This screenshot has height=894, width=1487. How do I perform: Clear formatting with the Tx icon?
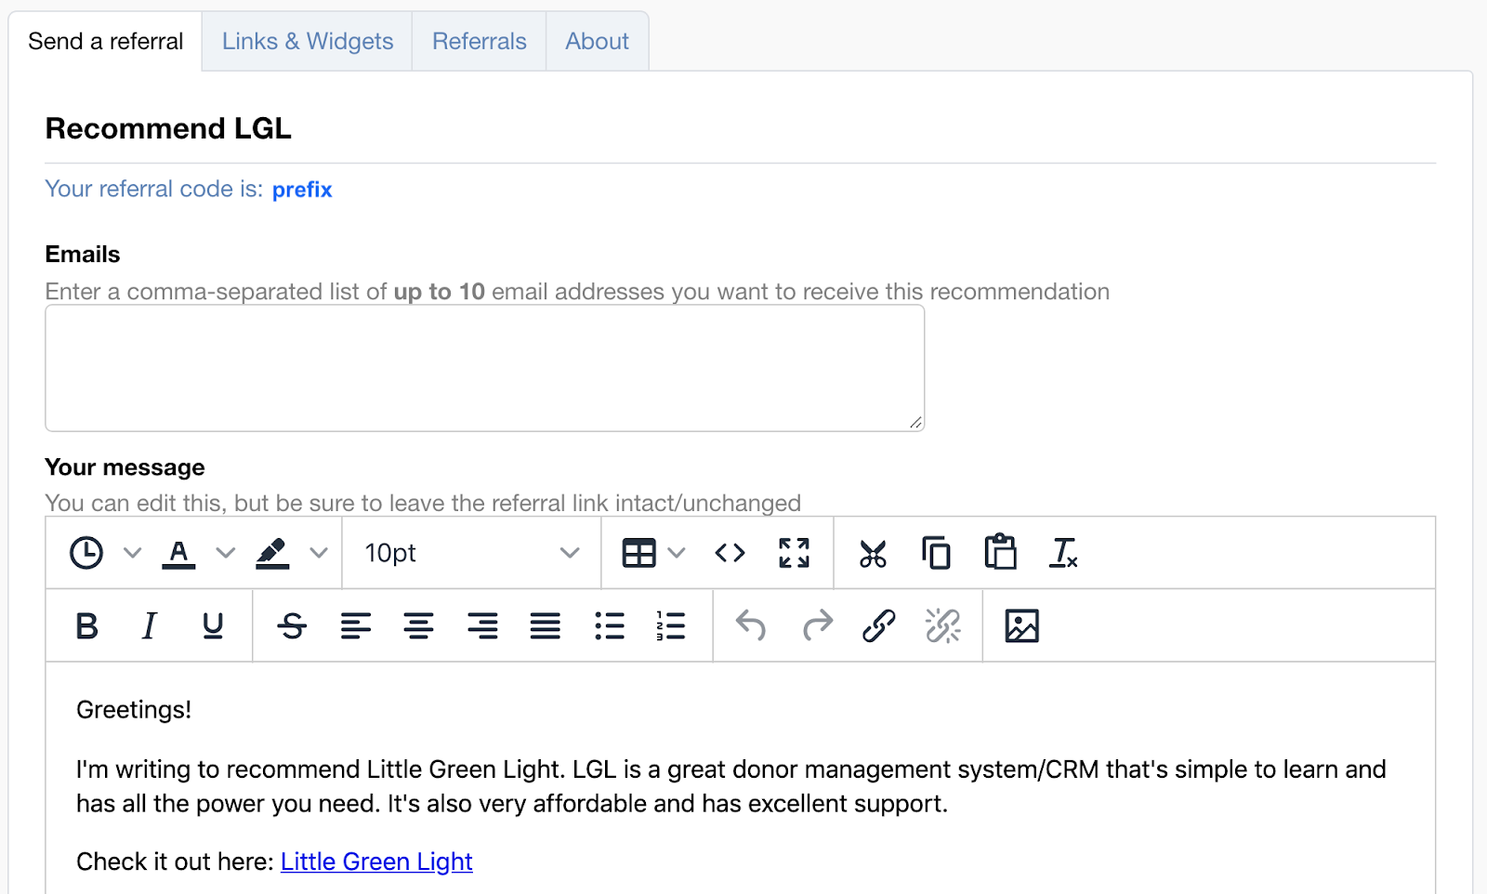click(x=1063, y=553)
